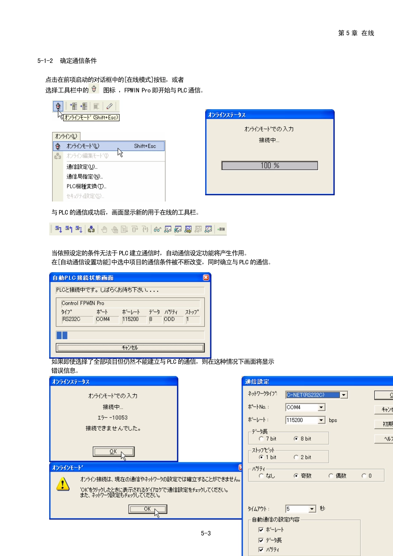
Task: Select the 7 bit data length radio
Action: [x=261, y=439]
